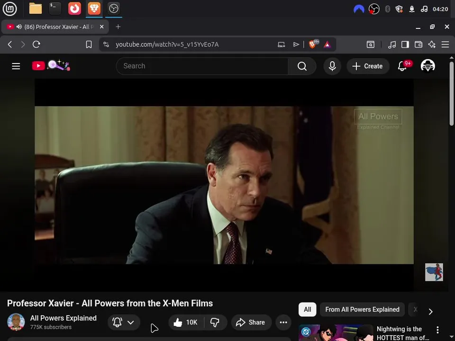Viewport: 455px width, 341px height.
Task: Click the Brave playlist send icon
Action: tap(296, 45)
